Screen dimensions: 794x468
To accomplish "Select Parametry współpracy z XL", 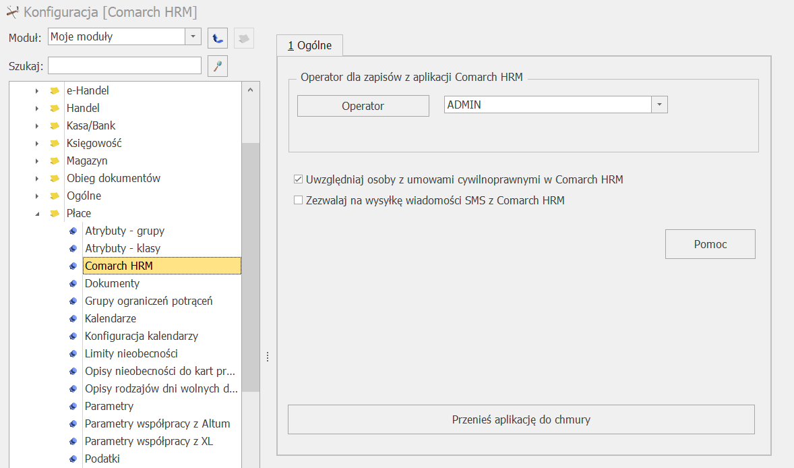I will click(149, 441).
